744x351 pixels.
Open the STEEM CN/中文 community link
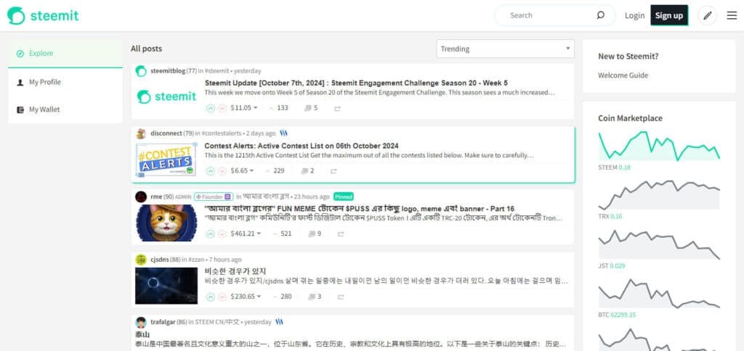(217, 322)
